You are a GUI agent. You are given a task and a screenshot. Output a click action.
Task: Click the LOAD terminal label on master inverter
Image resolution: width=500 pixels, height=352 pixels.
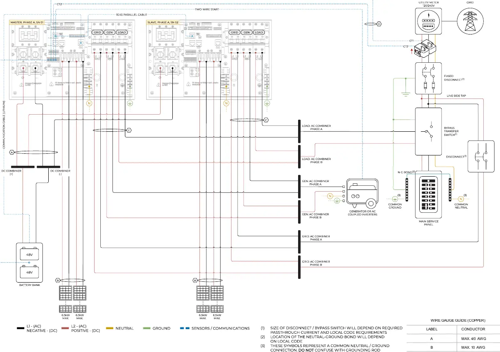122,32
